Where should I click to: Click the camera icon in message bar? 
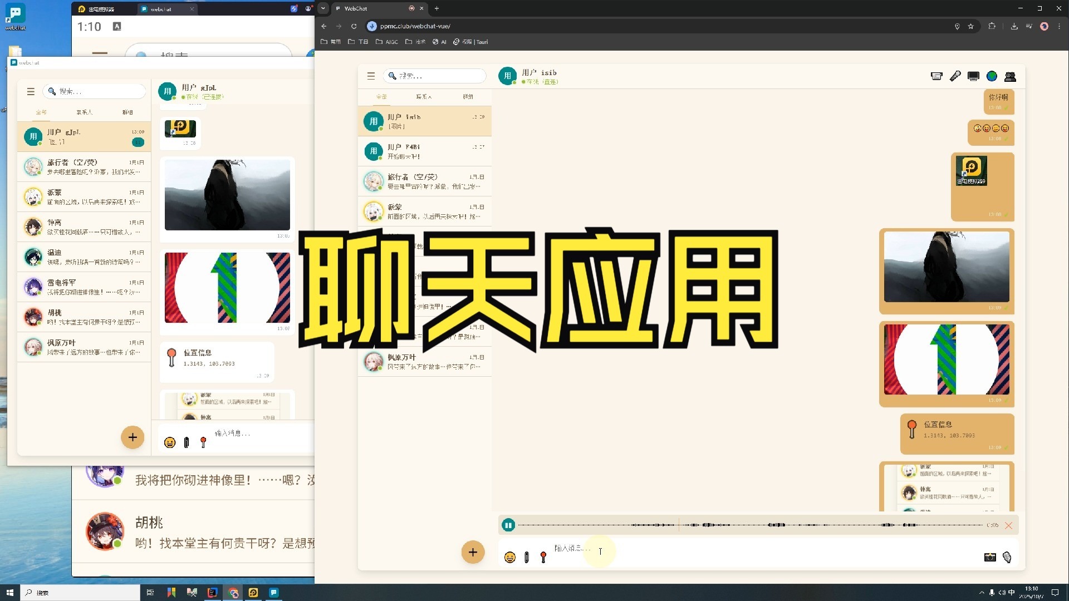pos(989,557)
